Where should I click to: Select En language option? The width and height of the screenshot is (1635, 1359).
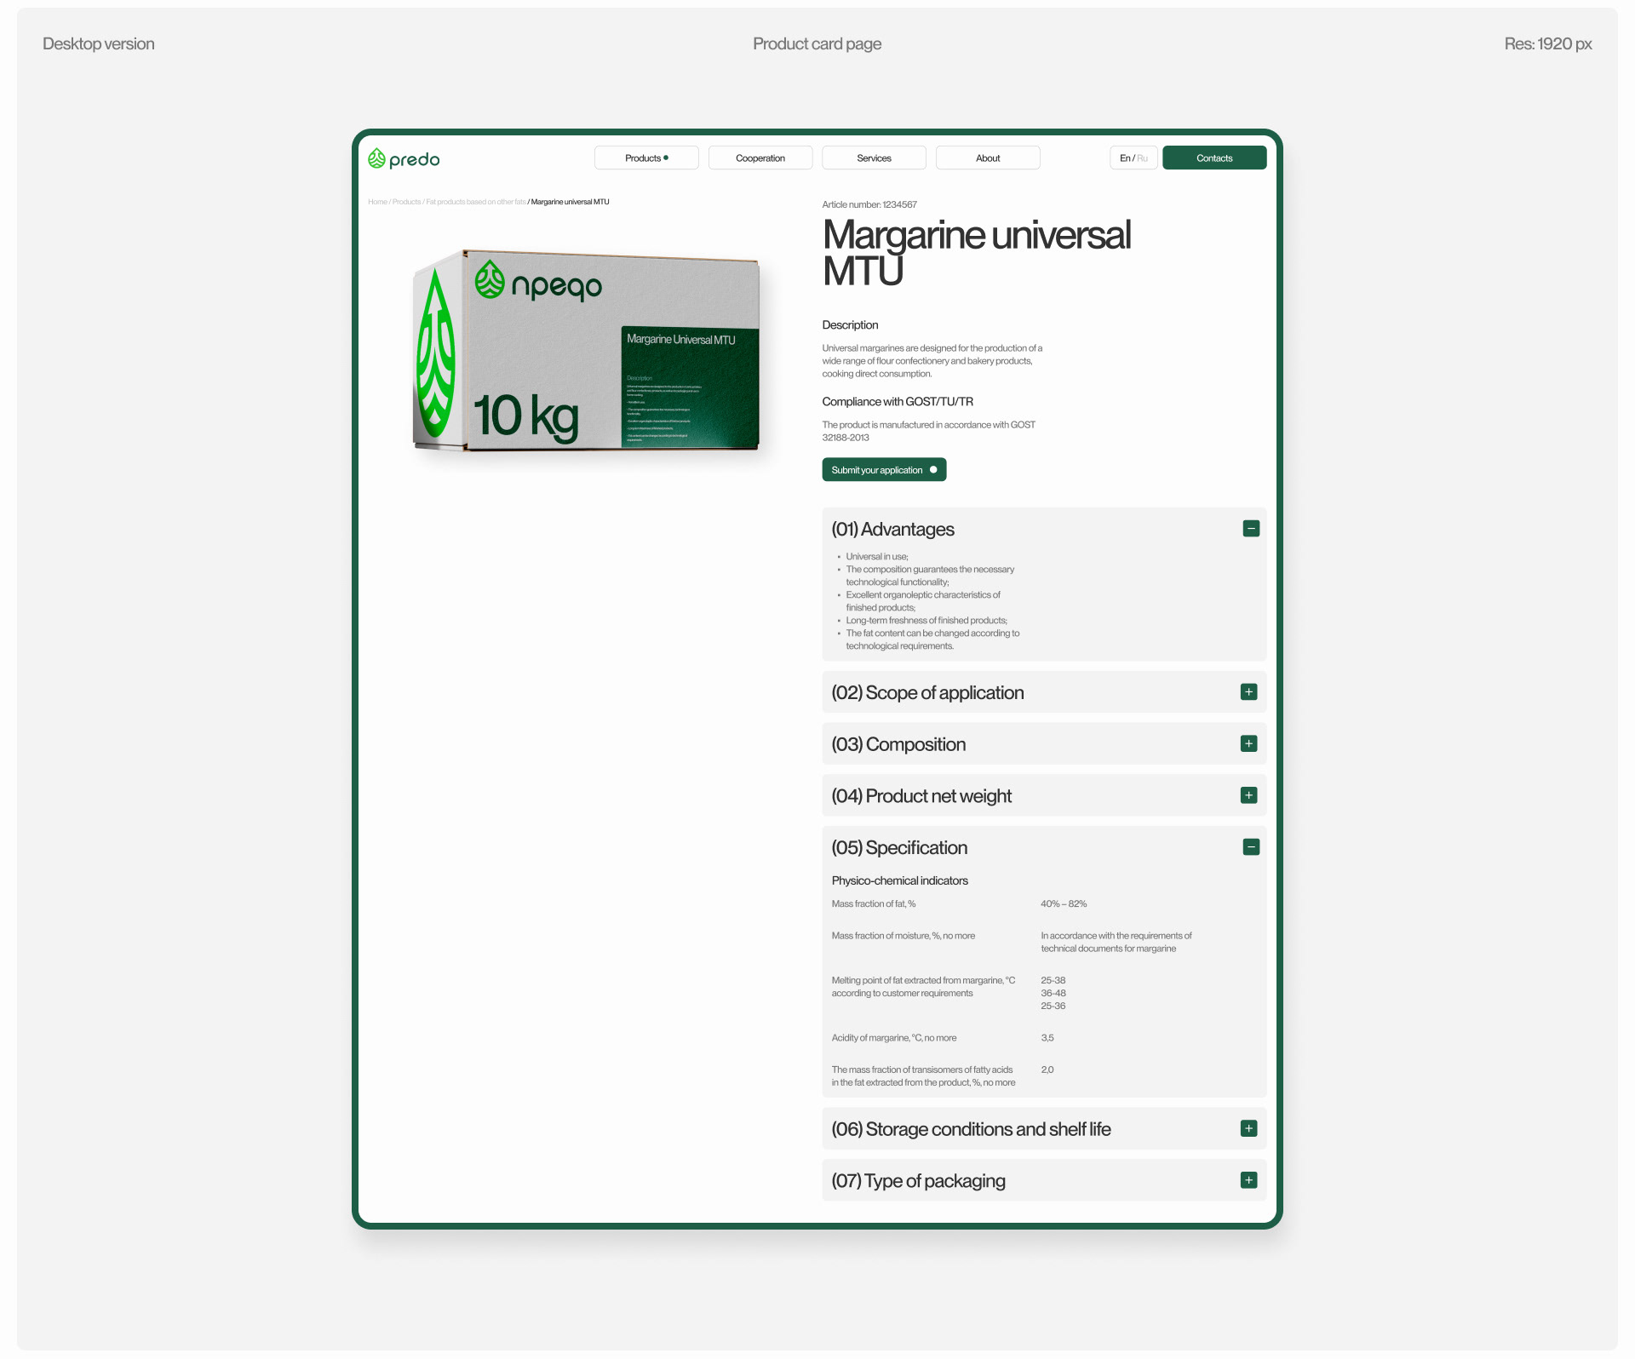[x=1124, y=158]
